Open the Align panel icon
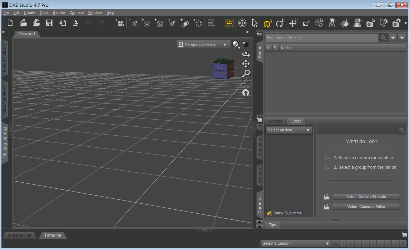The image size is (410, 250). click(x=211, y=23)
